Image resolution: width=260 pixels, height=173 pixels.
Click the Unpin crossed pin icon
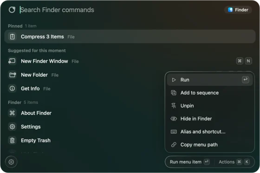[174, 106]
